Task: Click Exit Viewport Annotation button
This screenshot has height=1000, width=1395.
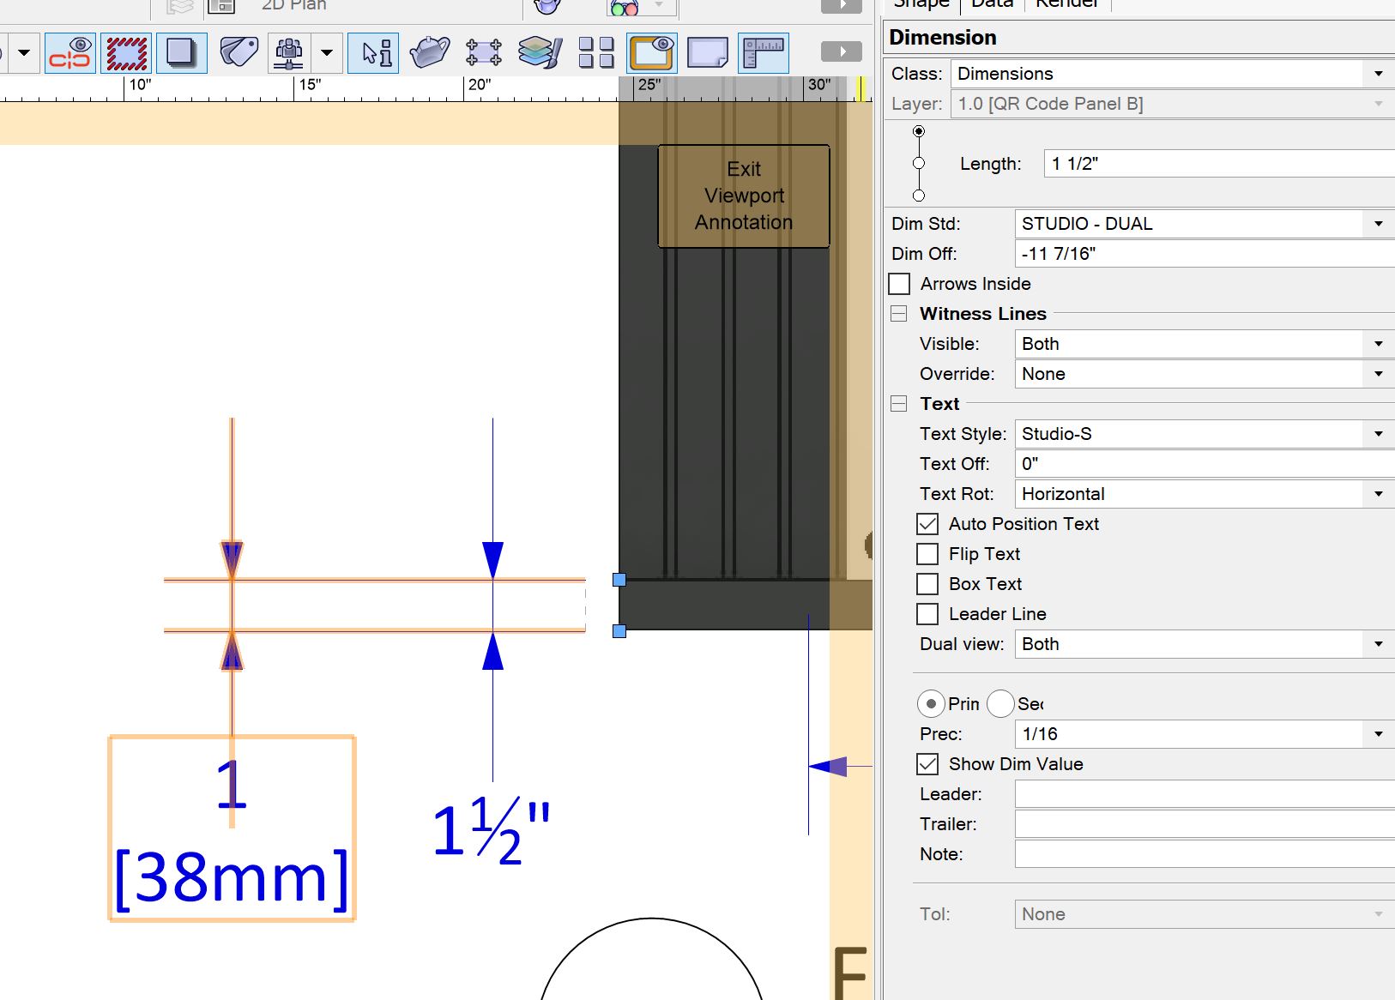Action: click(x=744, y=196)
